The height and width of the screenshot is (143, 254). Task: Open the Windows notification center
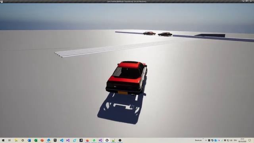pyautogui.click(x=250, y=140)
